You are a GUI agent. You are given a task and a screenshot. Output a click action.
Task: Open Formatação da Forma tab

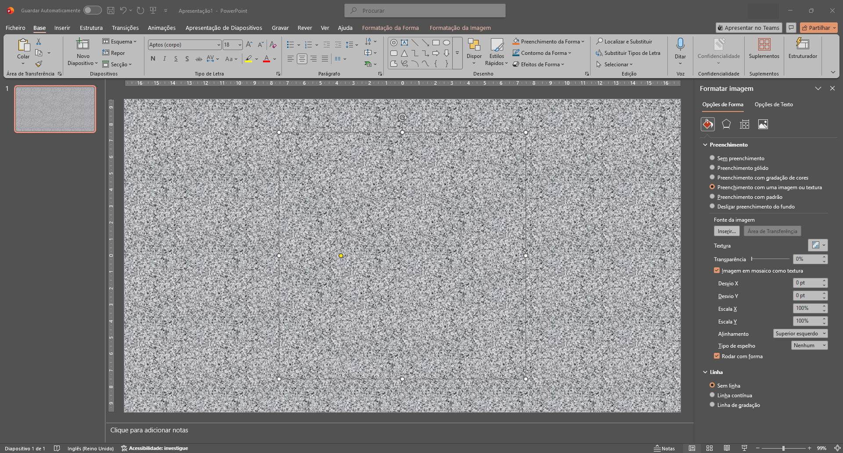tap(390, 28)
